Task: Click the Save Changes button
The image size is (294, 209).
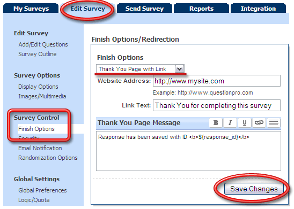Action: click(x=254, y=189)
